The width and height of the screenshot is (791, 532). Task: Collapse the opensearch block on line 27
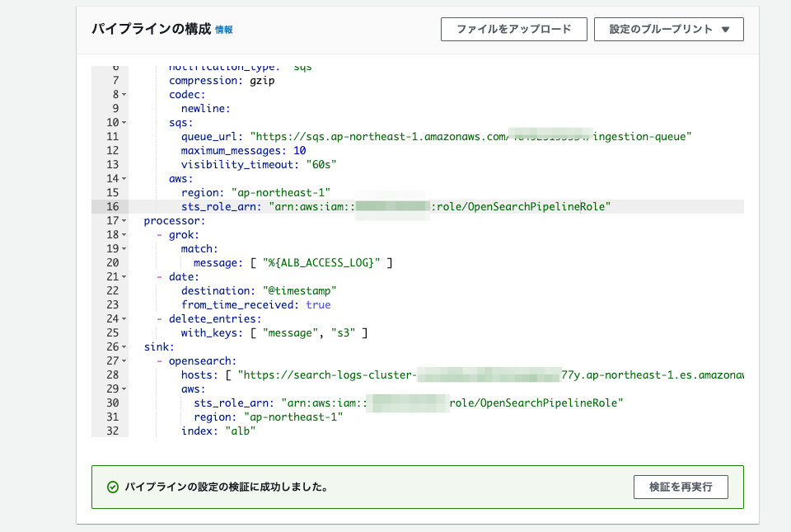point(126,360)
